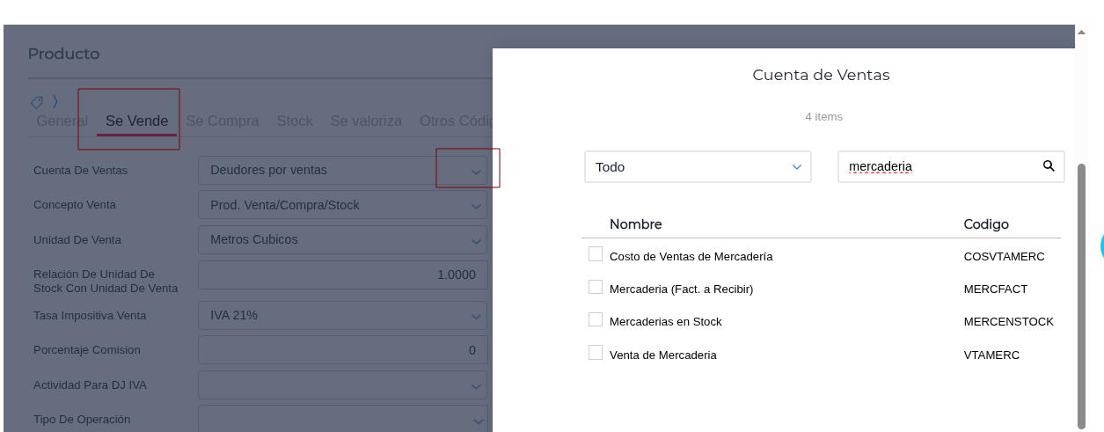
Task: Open the Se valoriza tab
Action: 366,121
